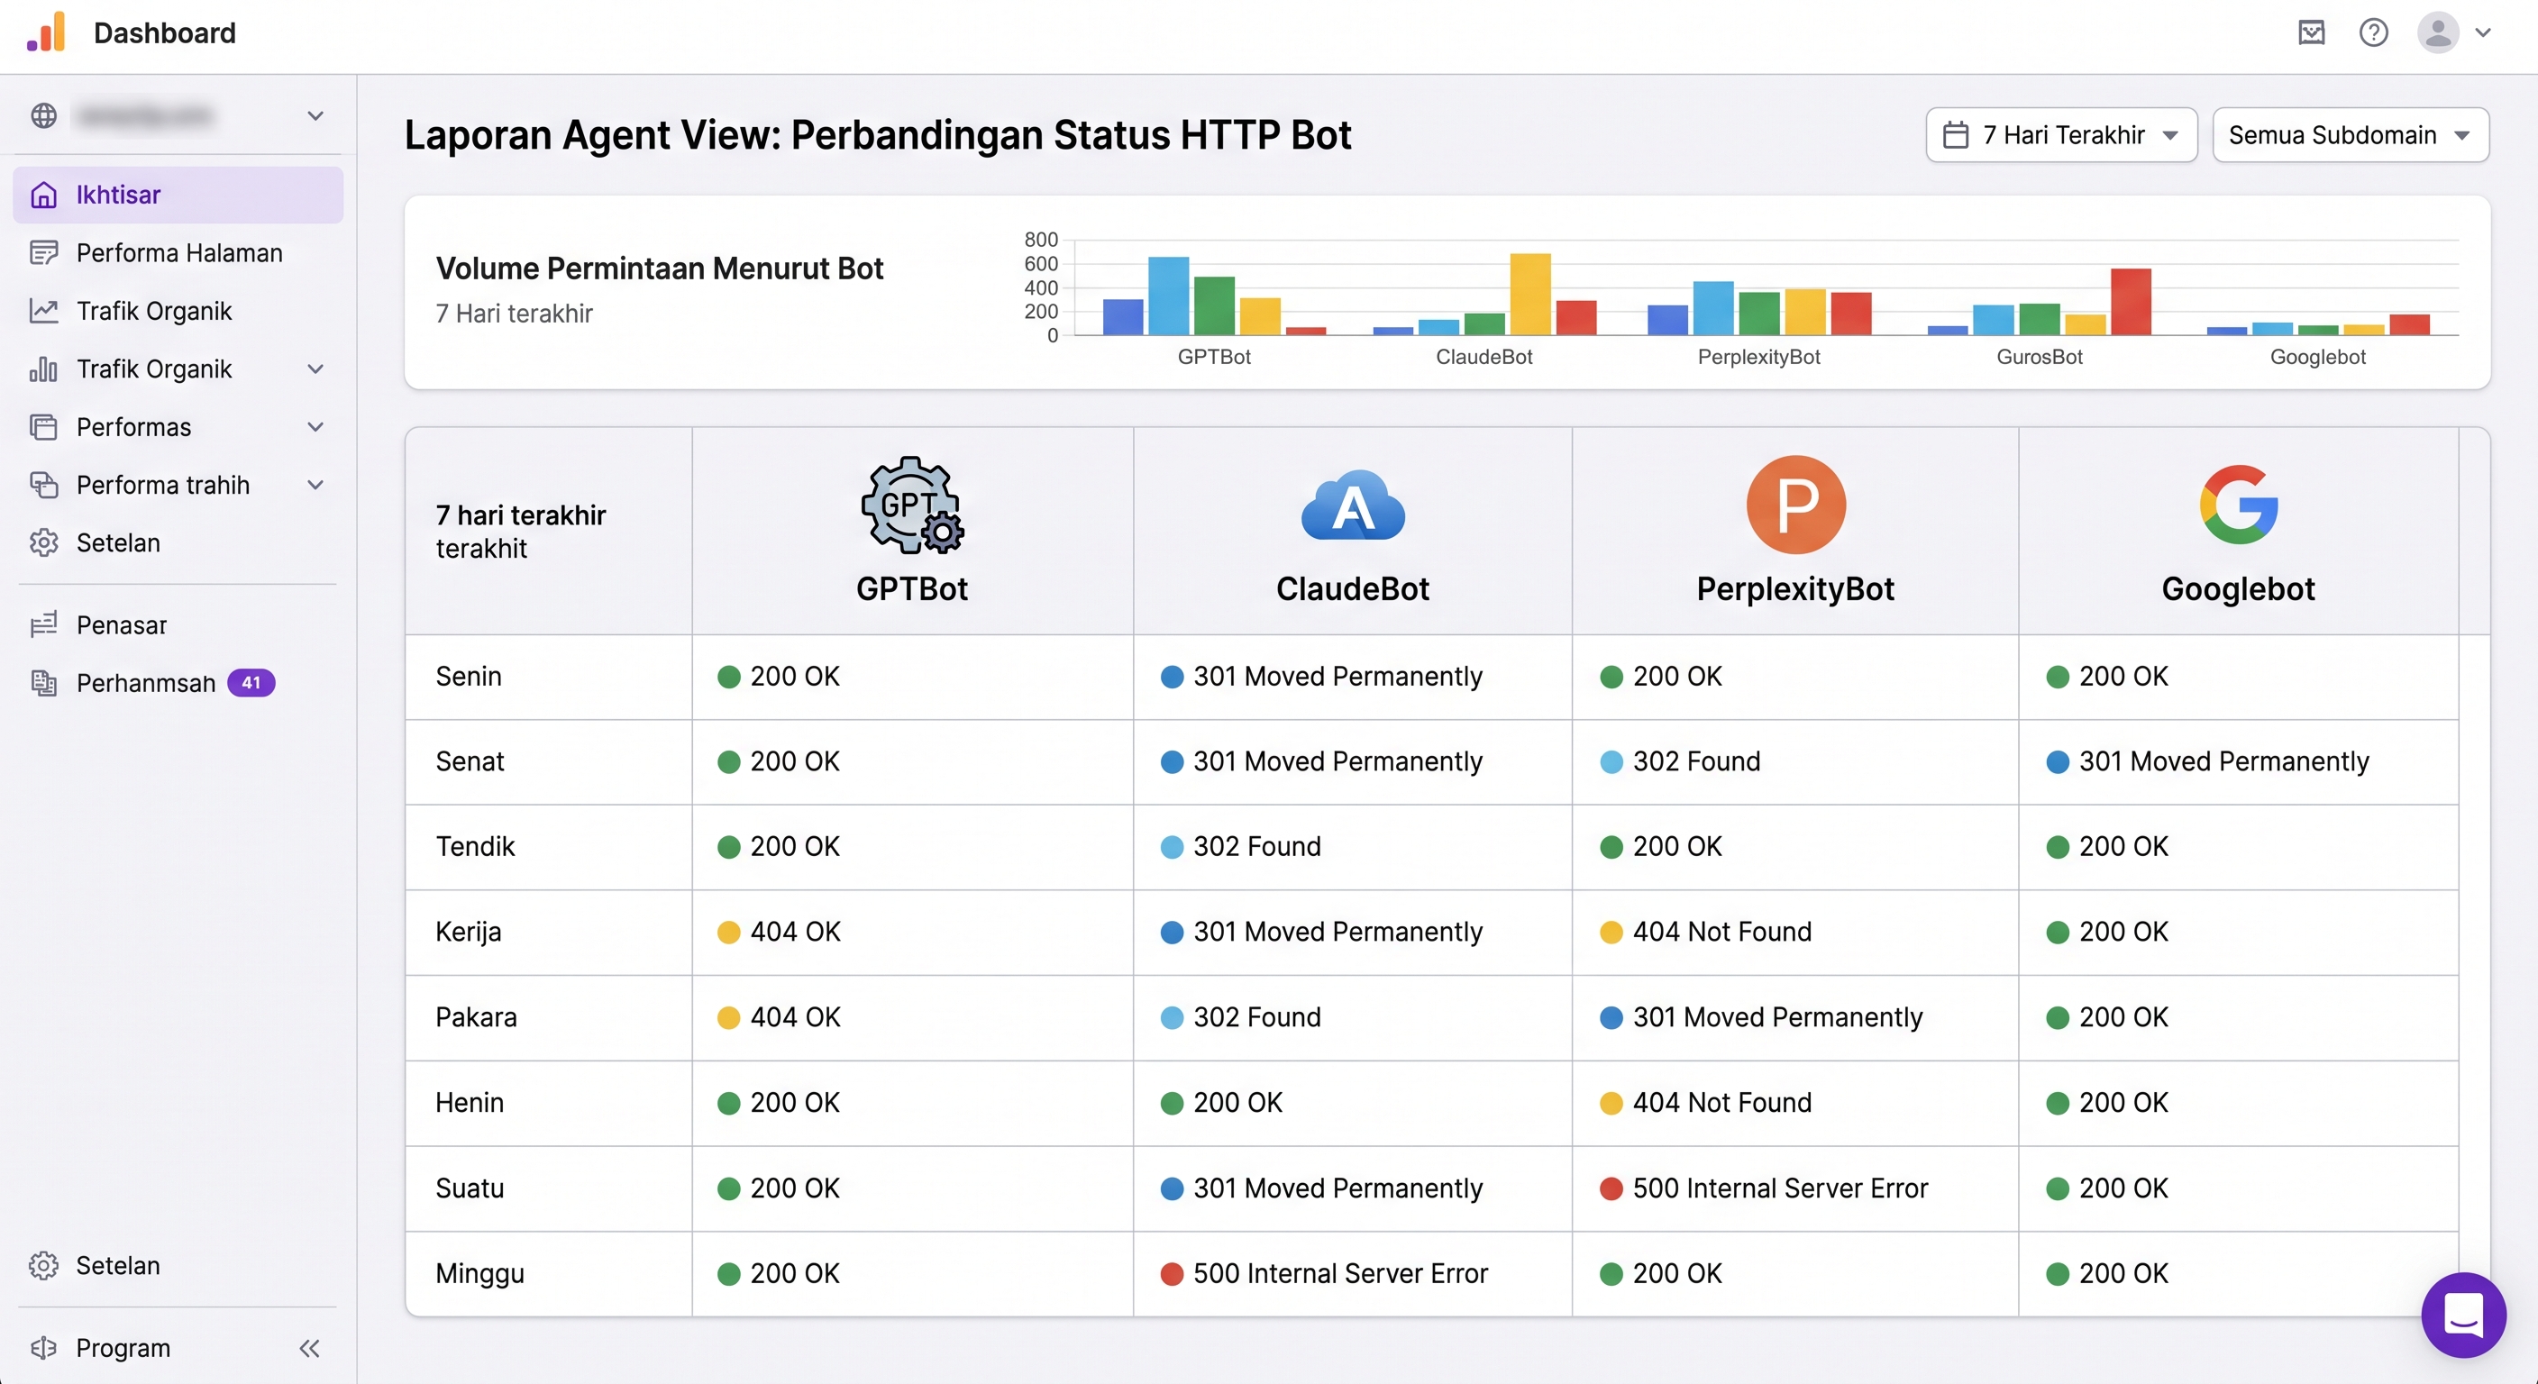The height and width of the screenshot is (1384, 2538).
Task: Open Performa Halaman menu item
Action: click(178, 253)
